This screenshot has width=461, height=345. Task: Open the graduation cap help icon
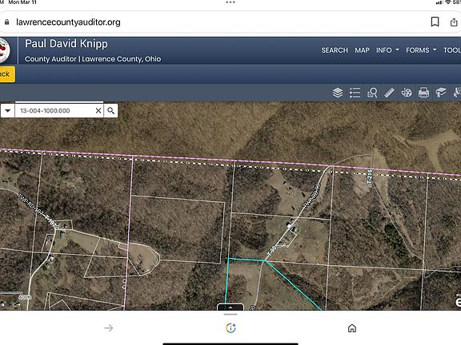tap(441, 93)
